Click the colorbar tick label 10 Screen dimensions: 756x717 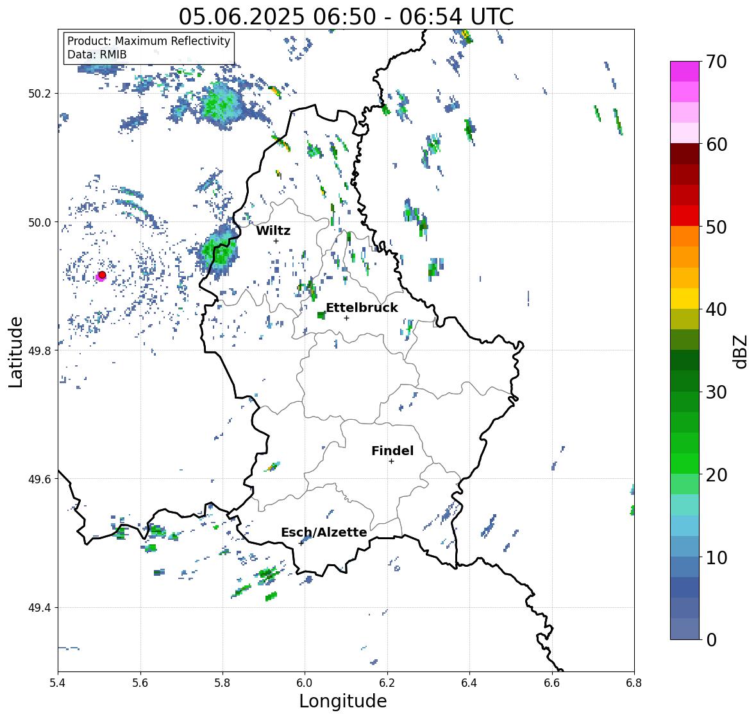[x=716, y=557]
